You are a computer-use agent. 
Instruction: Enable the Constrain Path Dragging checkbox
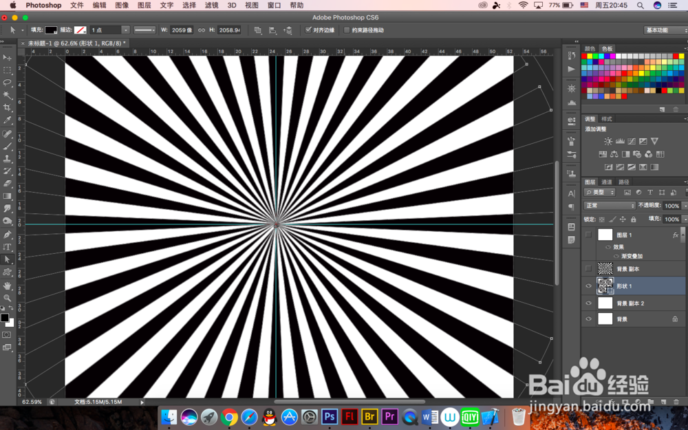(x=347, y=30)
